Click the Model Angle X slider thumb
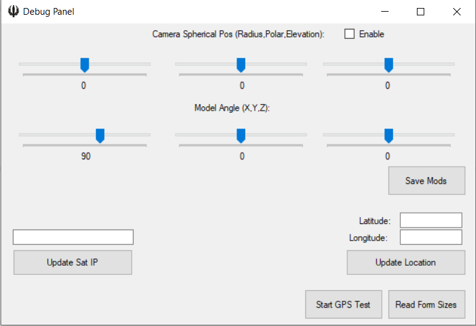 pyautogui.click(x=100, y=135)
